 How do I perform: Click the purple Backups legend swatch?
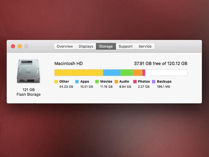pyautogui.click(x=154, y=82)
